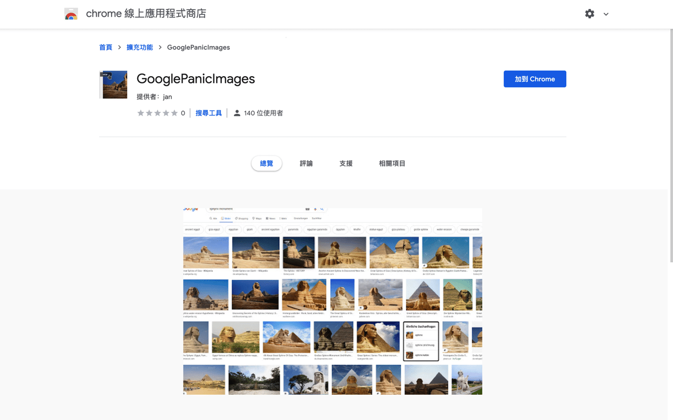673x420 pixels.
Task: Open the 支援 tab
Action: tap(345, 163)
